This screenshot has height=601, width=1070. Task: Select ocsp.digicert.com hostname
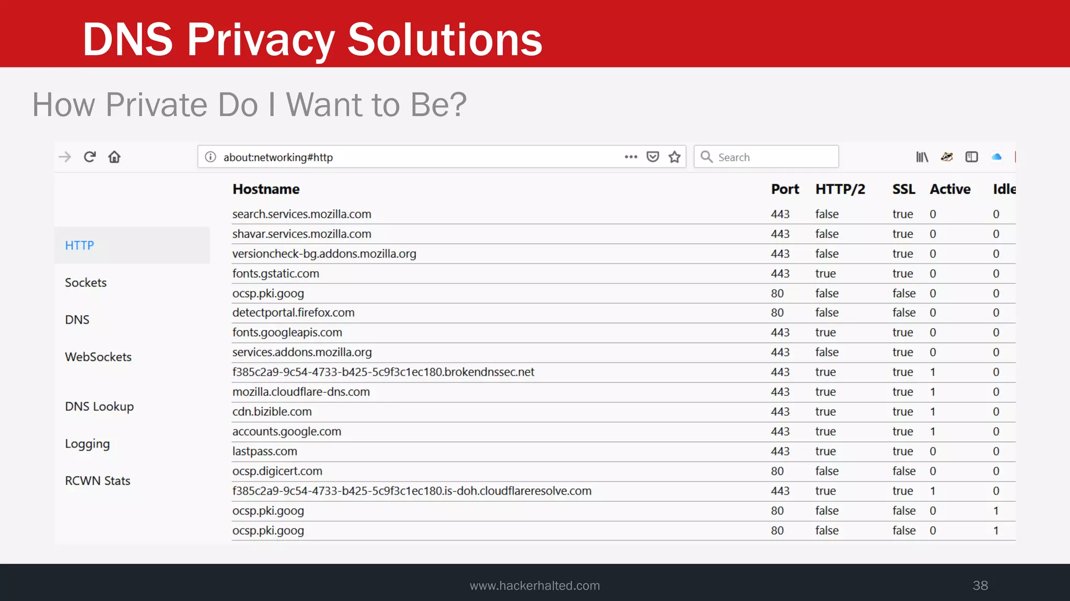coord(277,471)
